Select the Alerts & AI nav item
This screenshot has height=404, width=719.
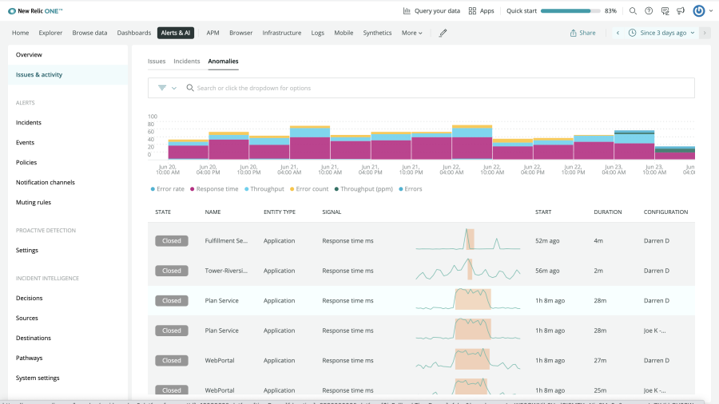coord(176,33)
